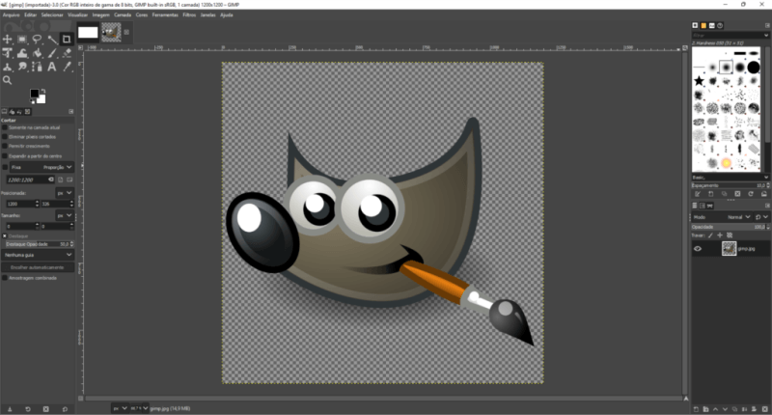The image size is (772, 415).
Task: Adjust the layer Opacidade slider
Action: click(x=731, y=227)
